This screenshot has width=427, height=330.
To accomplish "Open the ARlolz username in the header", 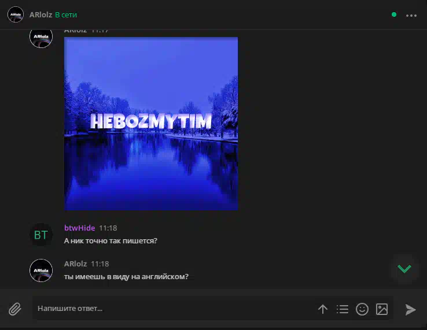I will (41, 14).
